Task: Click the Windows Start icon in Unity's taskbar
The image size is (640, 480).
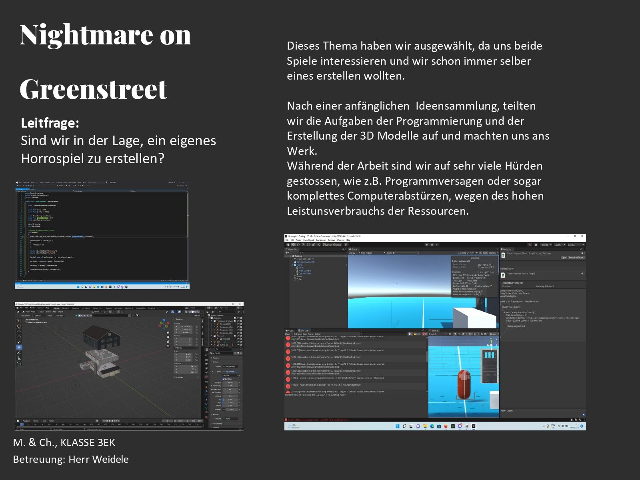Action: [397, 426]
